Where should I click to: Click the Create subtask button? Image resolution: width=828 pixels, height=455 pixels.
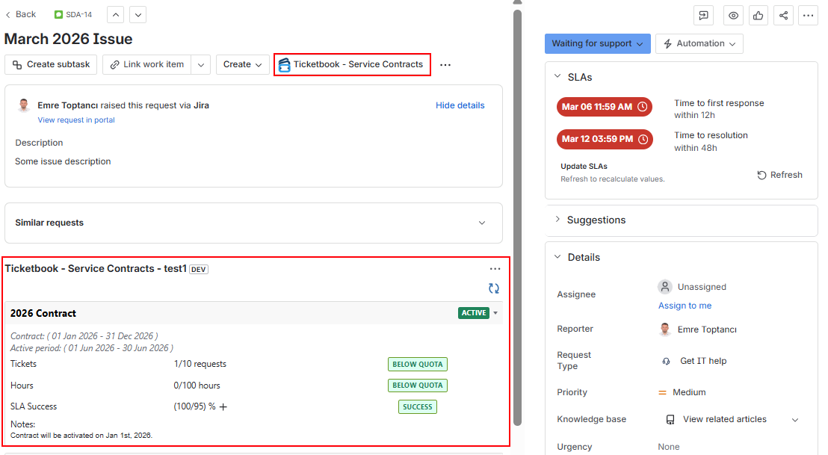[51, 64]
